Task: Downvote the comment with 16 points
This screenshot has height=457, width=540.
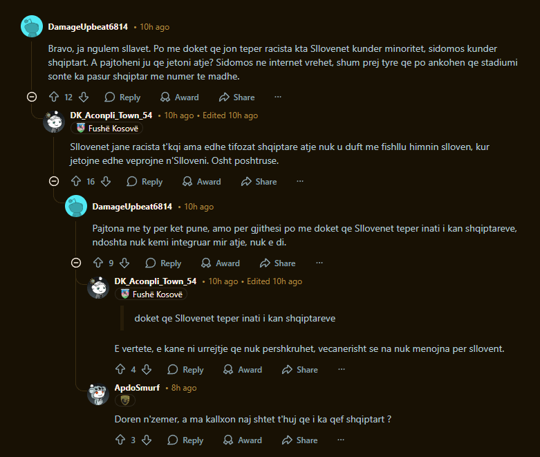Action: click(x=106, y=182)
